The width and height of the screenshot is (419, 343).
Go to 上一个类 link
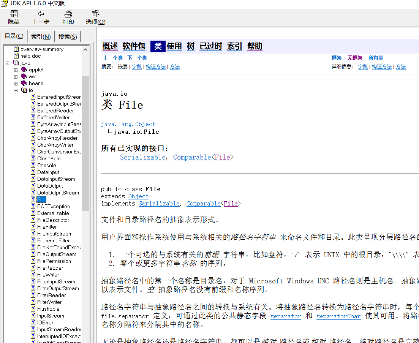(x=113, y=58)
